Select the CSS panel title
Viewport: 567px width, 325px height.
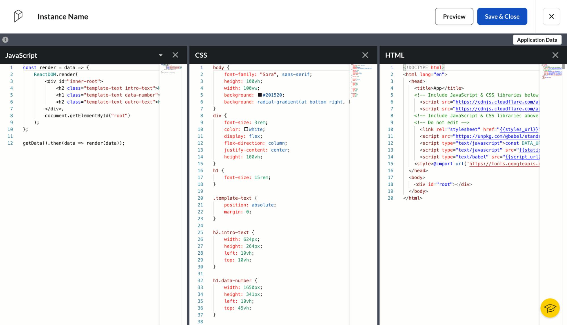coord(201,55)
